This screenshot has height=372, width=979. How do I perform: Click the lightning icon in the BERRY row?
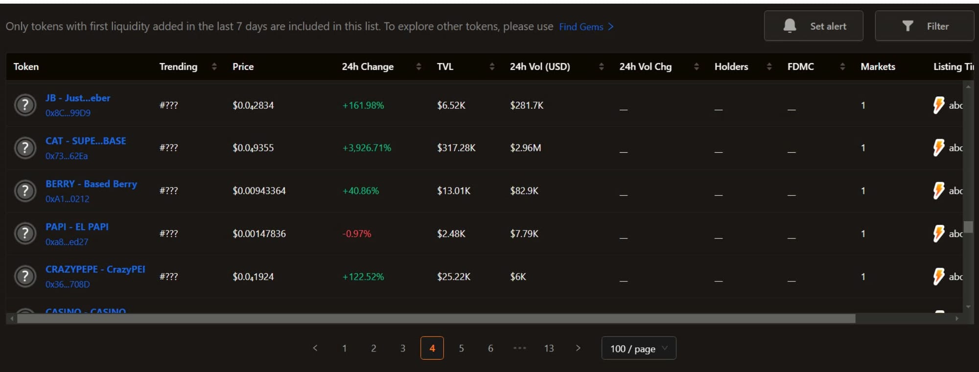click(938, 191)
